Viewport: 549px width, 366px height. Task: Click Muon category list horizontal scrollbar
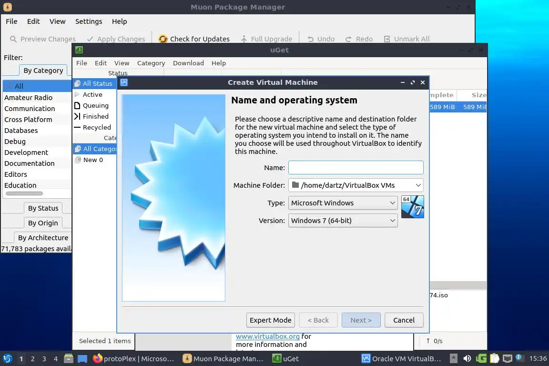[x=24, y=193]
